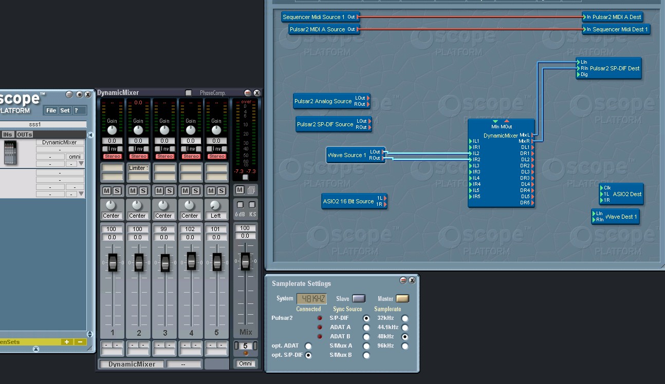Toggle the 6 dB button on master
Viewport: 665px width, 384px height.
[x=240, y=205]
